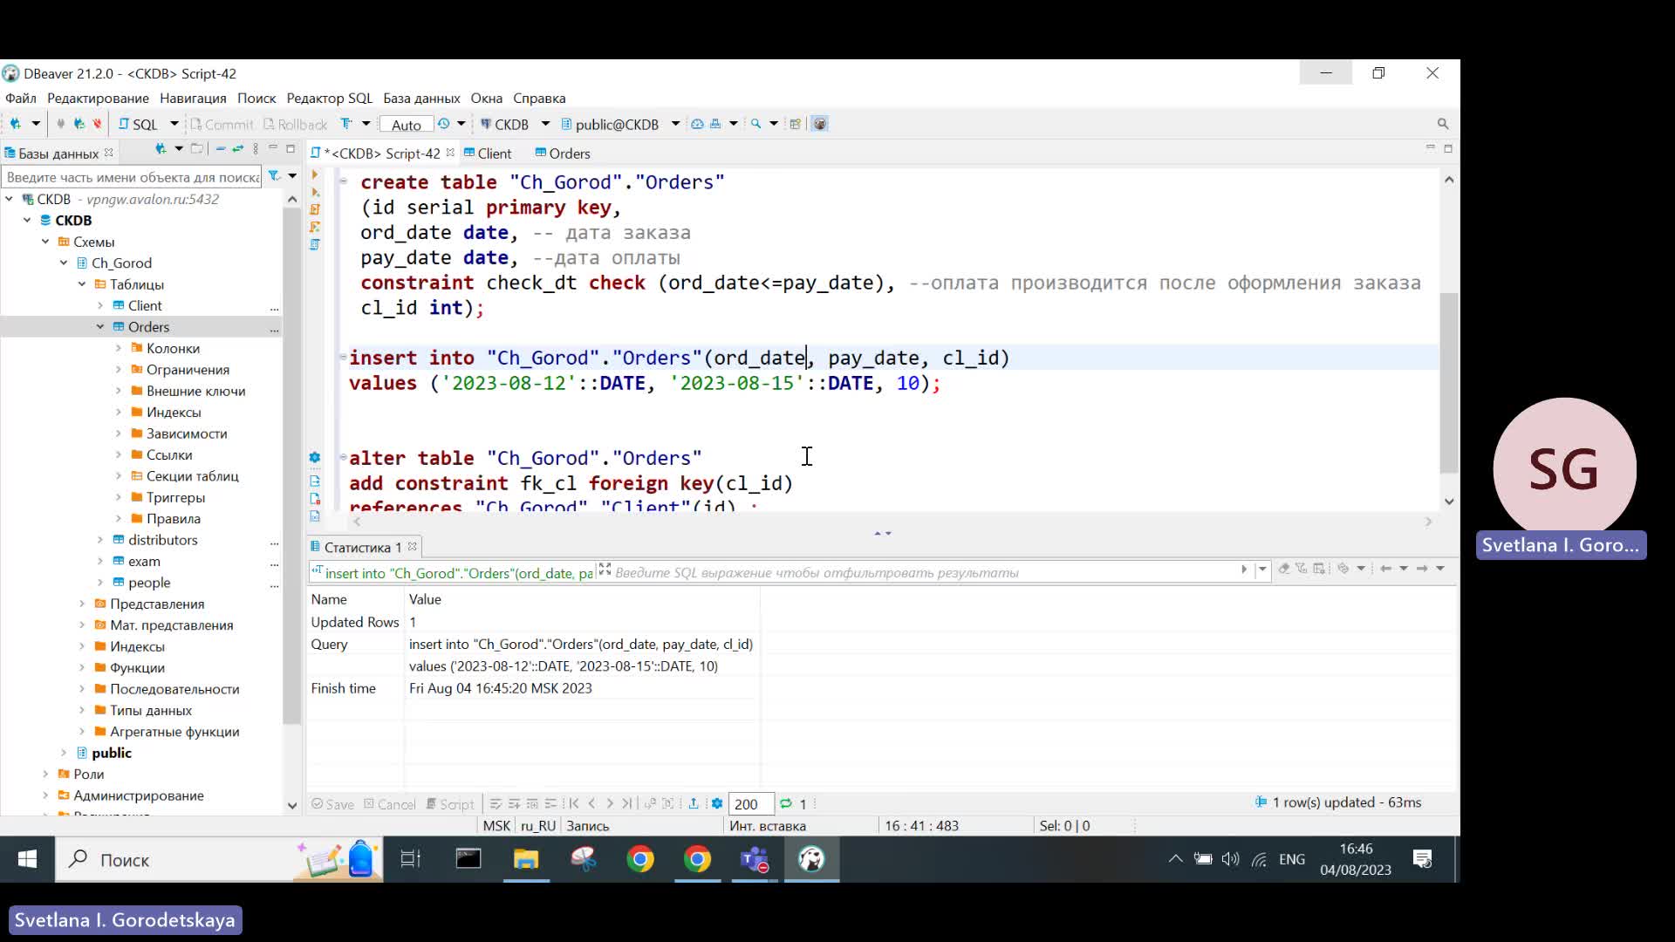Click the navigate back arrow in results toolbar
Image resolution: width=1675 pixels, height=942 pixels.
[1385, 569]
